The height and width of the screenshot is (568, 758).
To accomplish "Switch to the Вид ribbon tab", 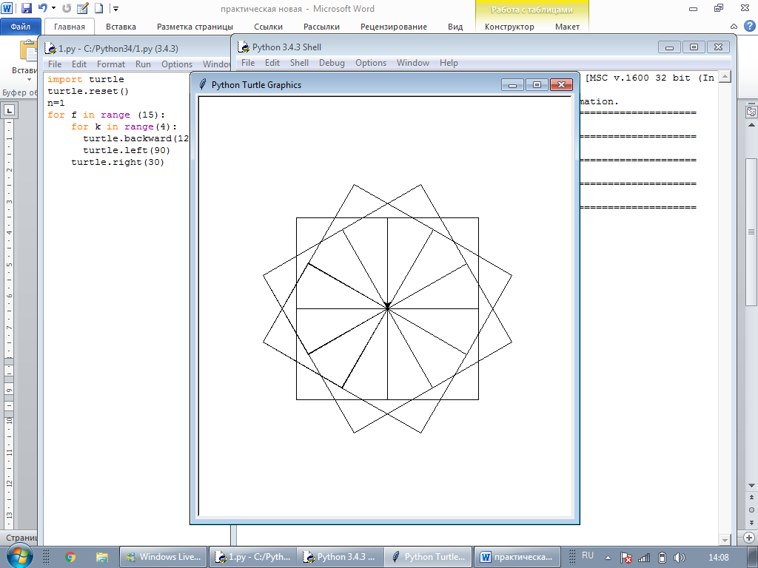I will pyautogui.click(x=455, y=27).
